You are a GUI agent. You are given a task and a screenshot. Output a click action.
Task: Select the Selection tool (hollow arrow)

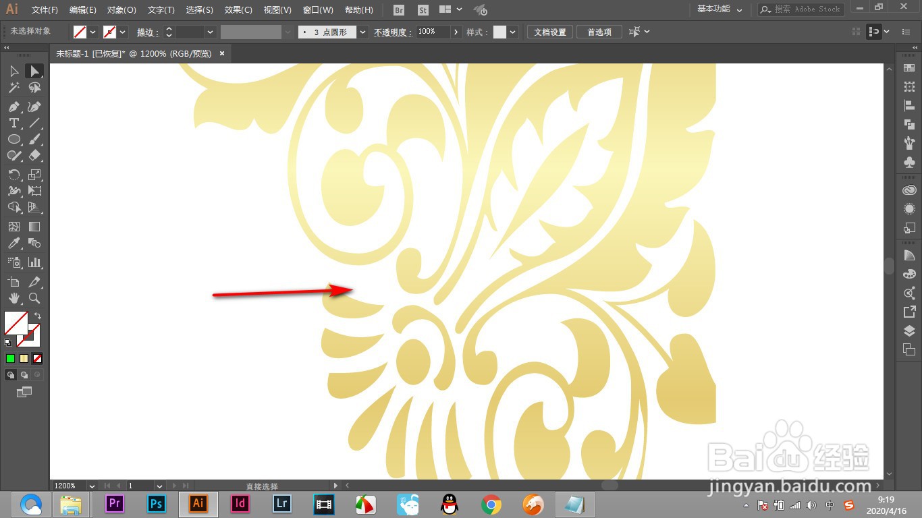pos(14,71)
